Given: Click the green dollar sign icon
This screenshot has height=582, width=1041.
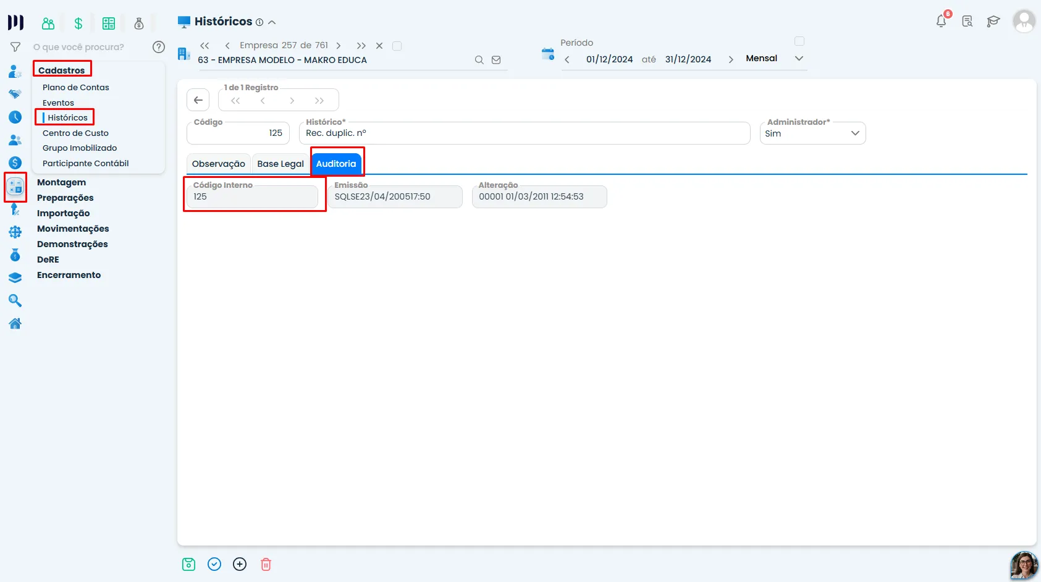Looking at the screenshot, I should click(x=78, y=23).
